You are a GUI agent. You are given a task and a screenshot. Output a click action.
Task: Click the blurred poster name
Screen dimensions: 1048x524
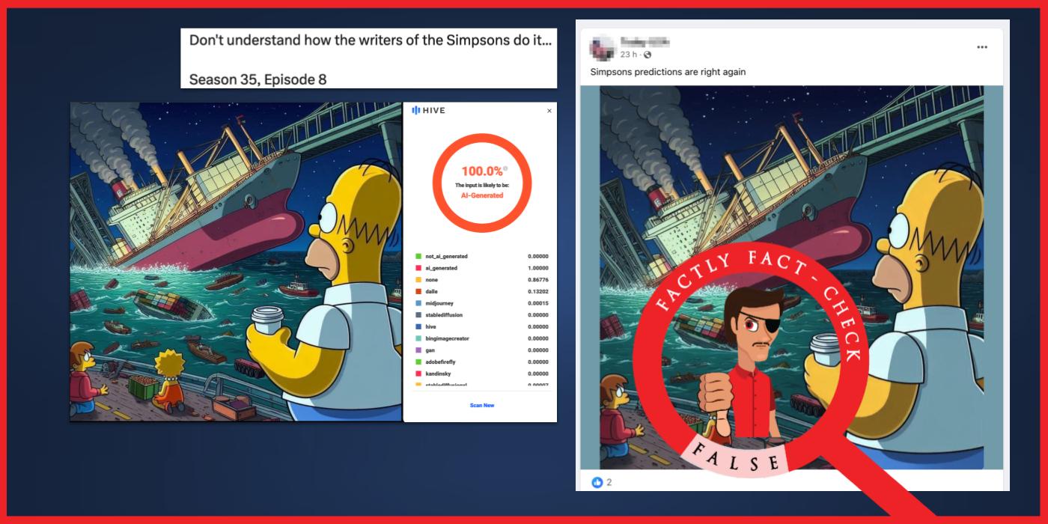point(646,41)
